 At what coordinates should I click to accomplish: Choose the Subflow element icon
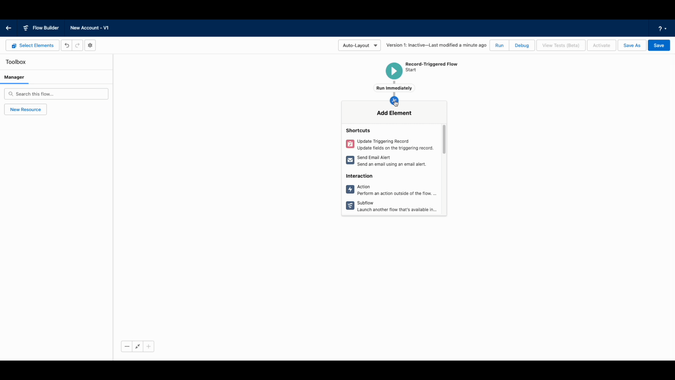click(350, 205)
